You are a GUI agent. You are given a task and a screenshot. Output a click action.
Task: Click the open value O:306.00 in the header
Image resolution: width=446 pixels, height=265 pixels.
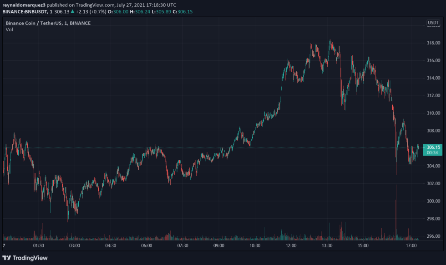(118, 12)
